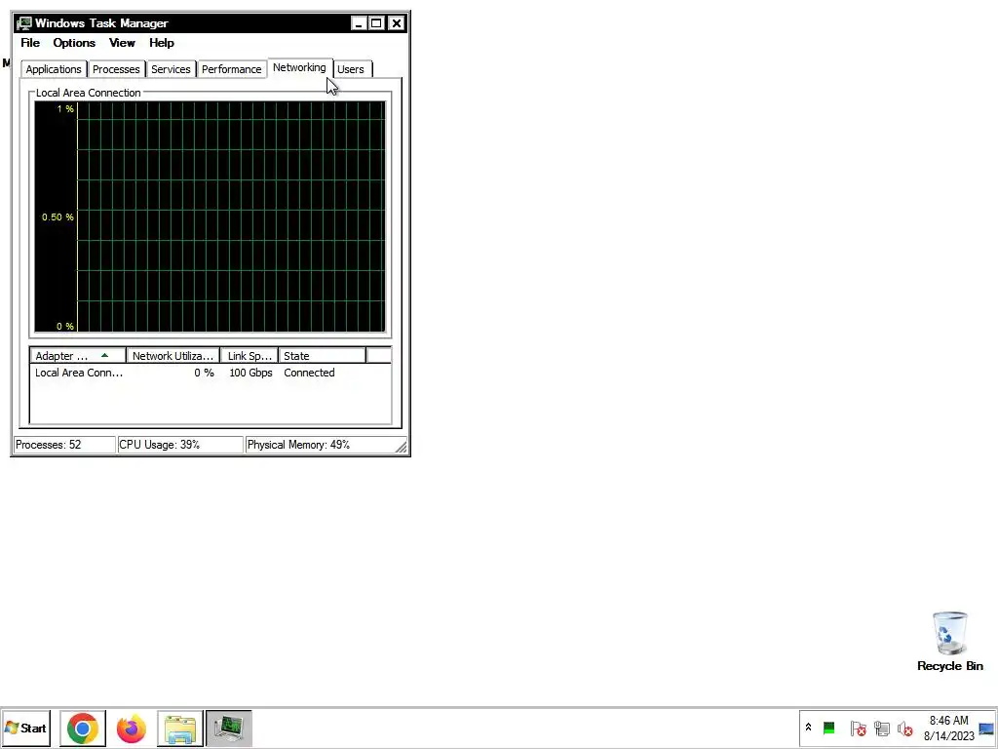The height and width of the screenshot is (749, 998).
Task: Click the Task Manager title bar icon
Action: [24, 23]
